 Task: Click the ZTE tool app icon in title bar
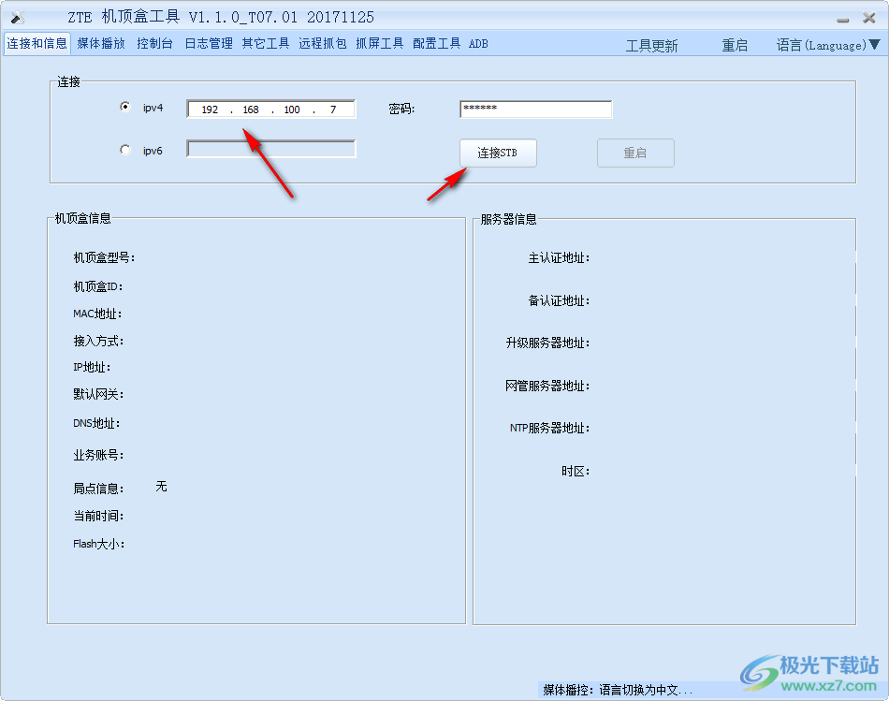click(18, 17)
